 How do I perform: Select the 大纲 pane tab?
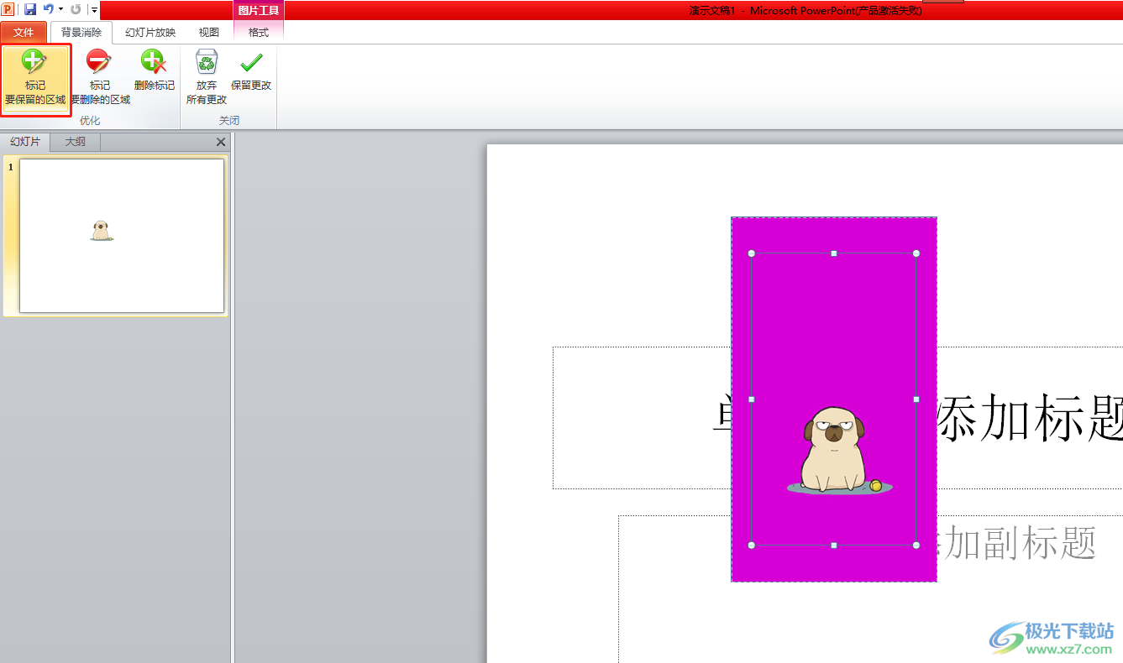[76, 142]
